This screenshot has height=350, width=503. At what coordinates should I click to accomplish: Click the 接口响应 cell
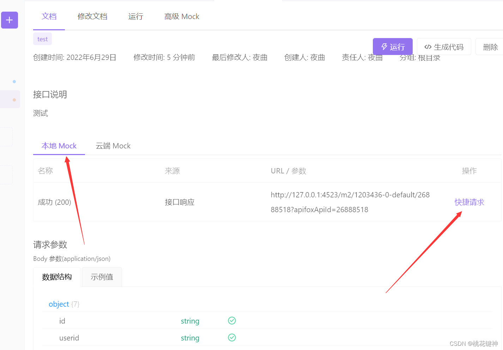tap(180, 202)
